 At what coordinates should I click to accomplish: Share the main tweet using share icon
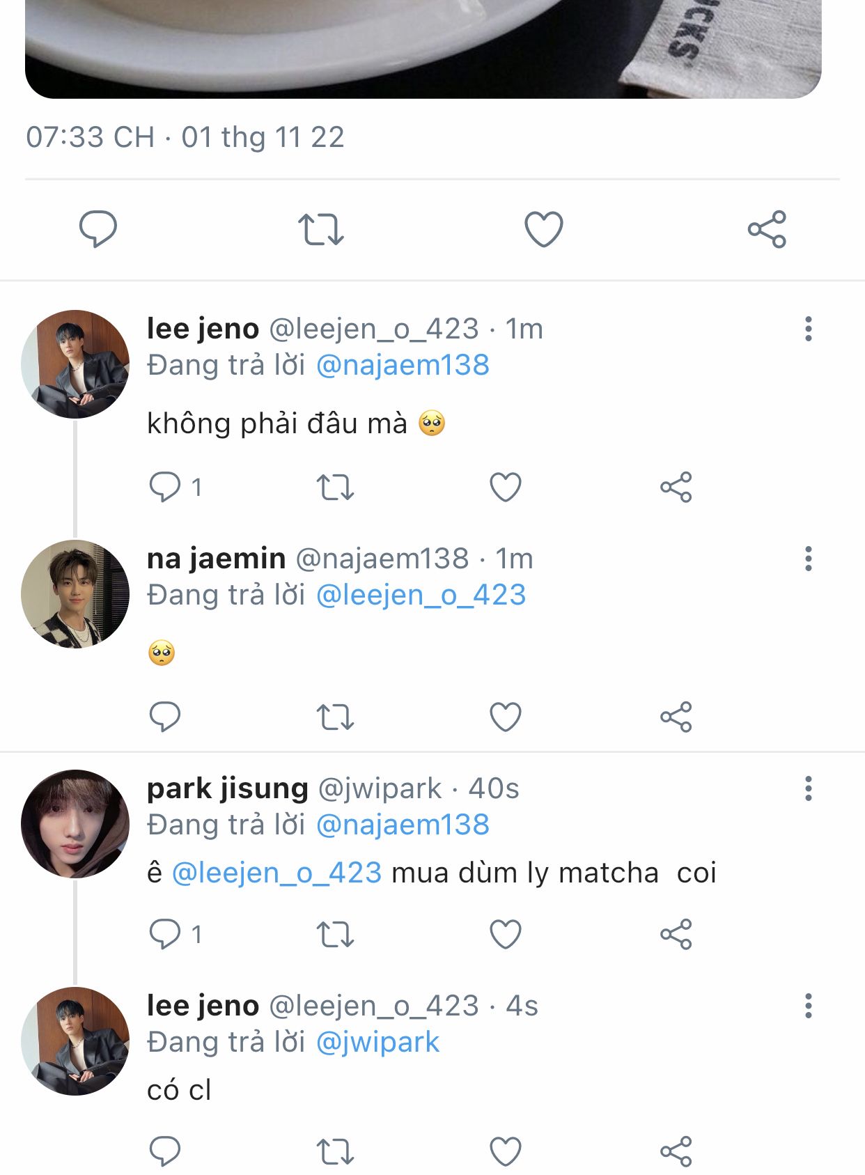click(767, 229)
